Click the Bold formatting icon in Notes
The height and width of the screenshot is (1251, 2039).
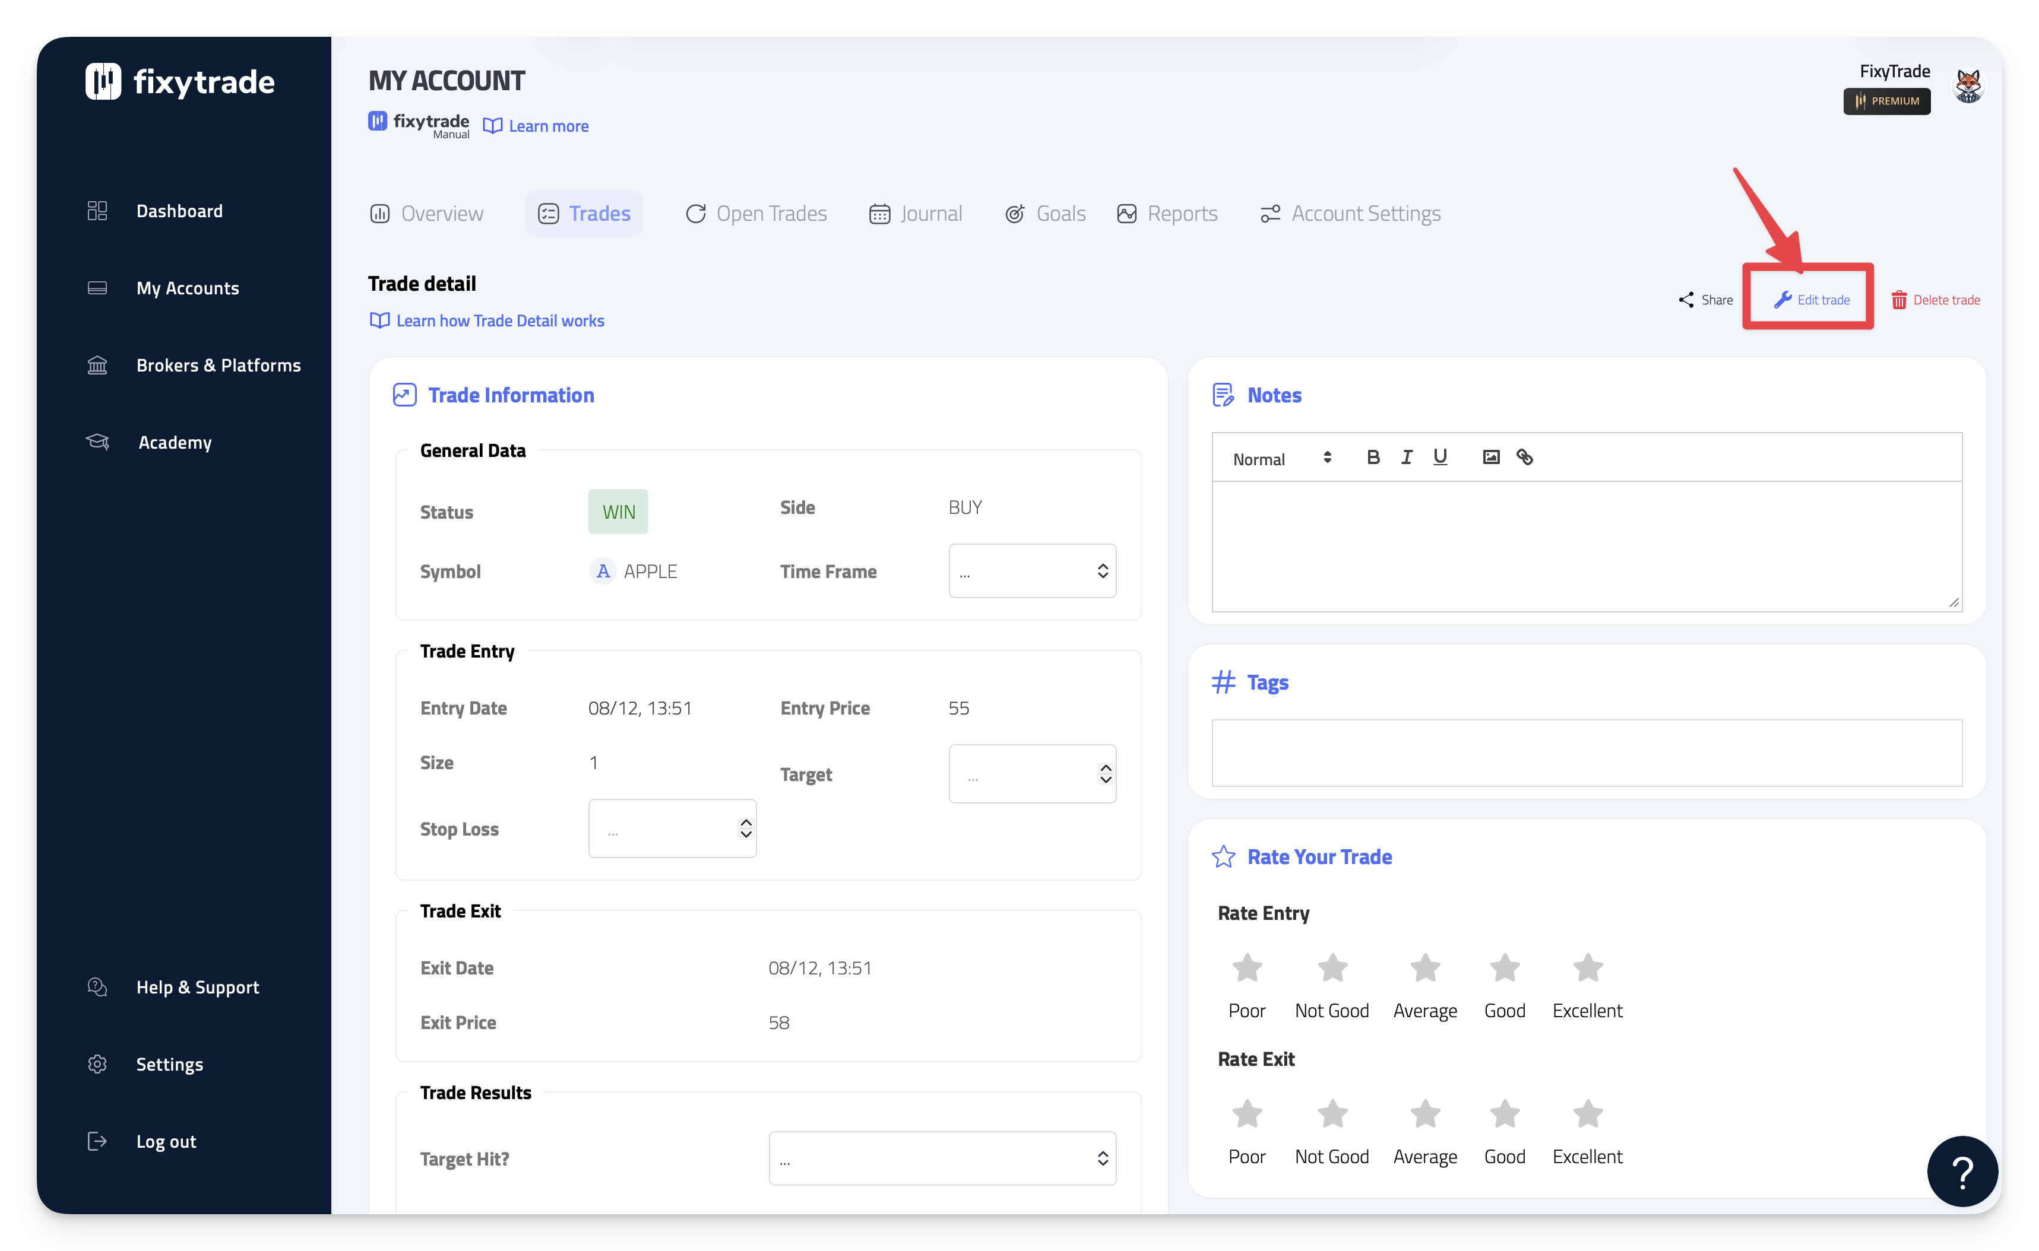1373,458
